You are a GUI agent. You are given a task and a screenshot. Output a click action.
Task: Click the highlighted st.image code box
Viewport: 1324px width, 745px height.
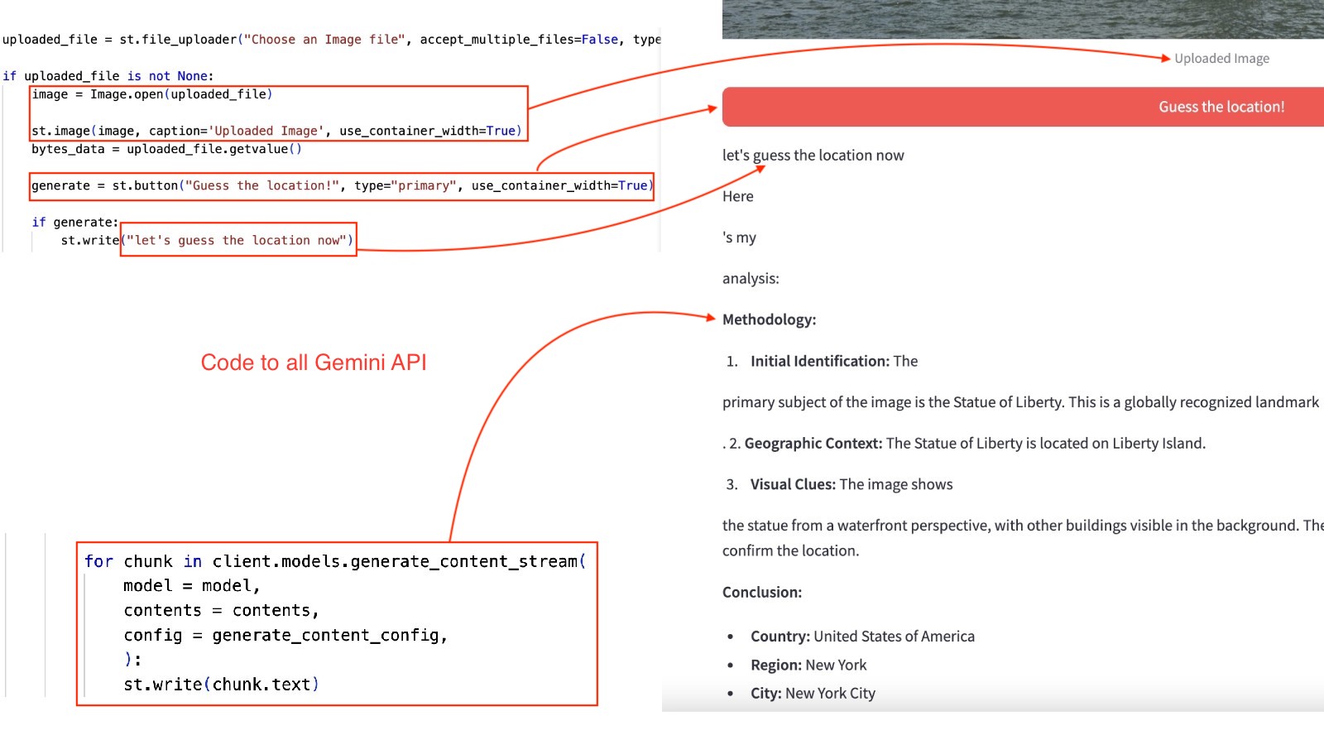tap(277, 112)
